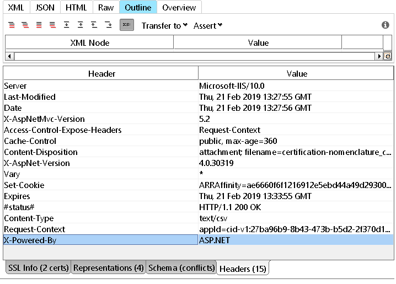The image size is (396, 284).
Task: Open the info icon at toolbar right
Action: click(386, 25)
